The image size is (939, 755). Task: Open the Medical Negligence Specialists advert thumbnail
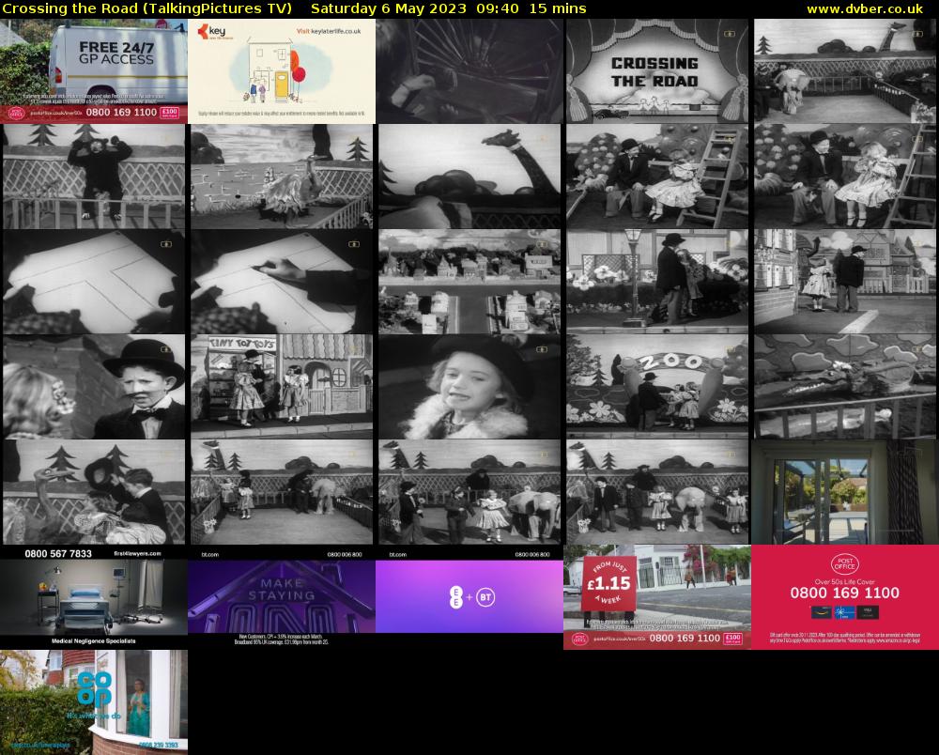[x=94, y=597]
